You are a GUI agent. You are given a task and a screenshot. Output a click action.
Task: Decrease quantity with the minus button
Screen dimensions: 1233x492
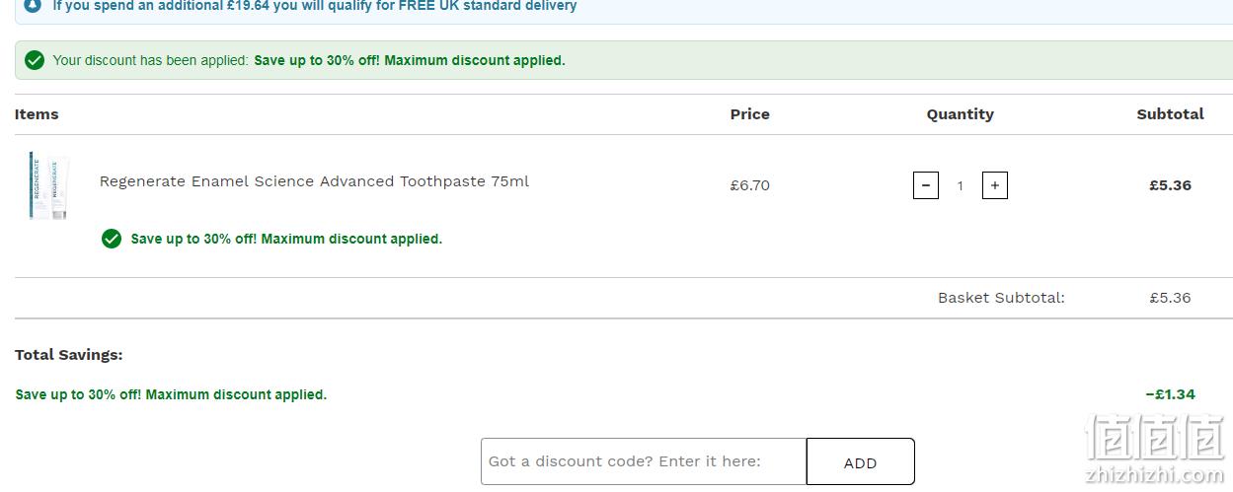tap(925, 185)
